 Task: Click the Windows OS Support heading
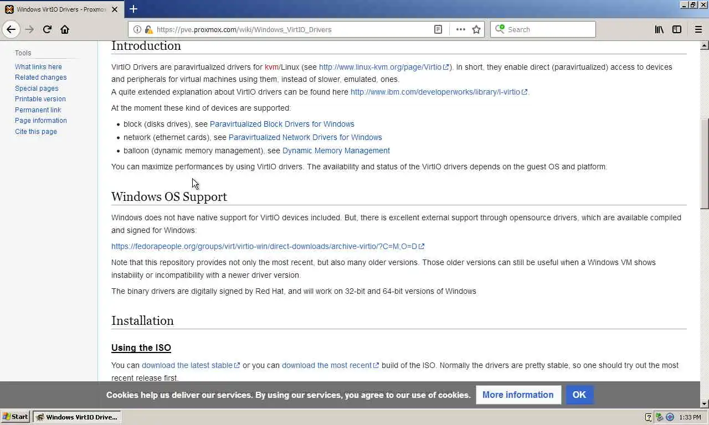pos(169,196)
